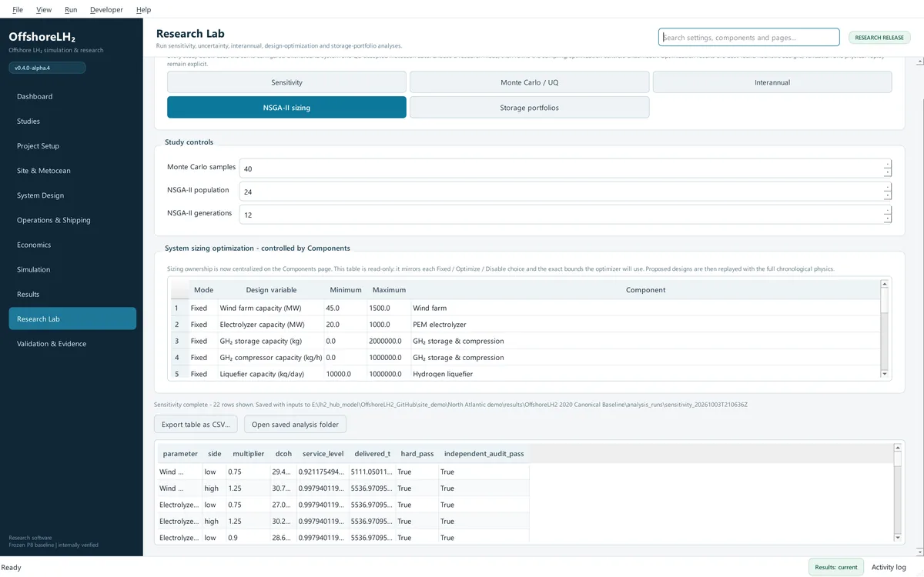Show the Results page

72,294
